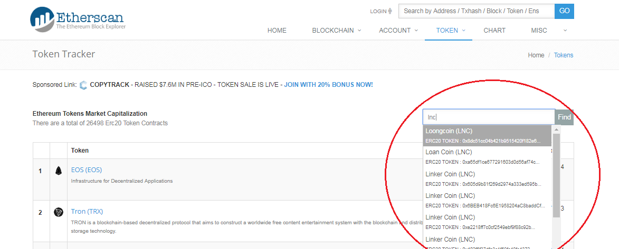The width and height of the screenshot is (619, 249).
Task: Open the CHART menu item
Action: tap(494, 31)
